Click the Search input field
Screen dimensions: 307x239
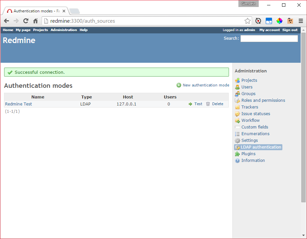pyautogui.click(x=269, y=39)
